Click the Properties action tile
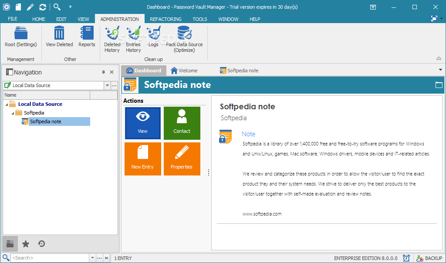Viewport: 446px width, 263px height. (182, 159)
